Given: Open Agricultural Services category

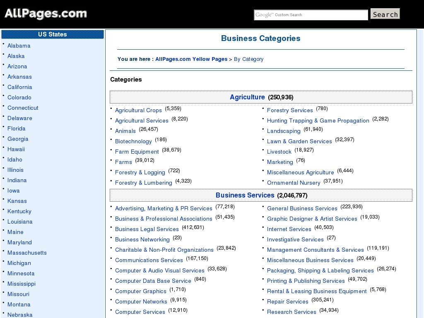Looking at the screenshot, I should [x=142, y=120].
